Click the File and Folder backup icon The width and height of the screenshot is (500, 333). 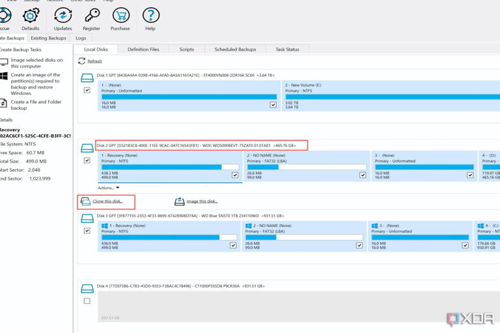coord(3,103)
